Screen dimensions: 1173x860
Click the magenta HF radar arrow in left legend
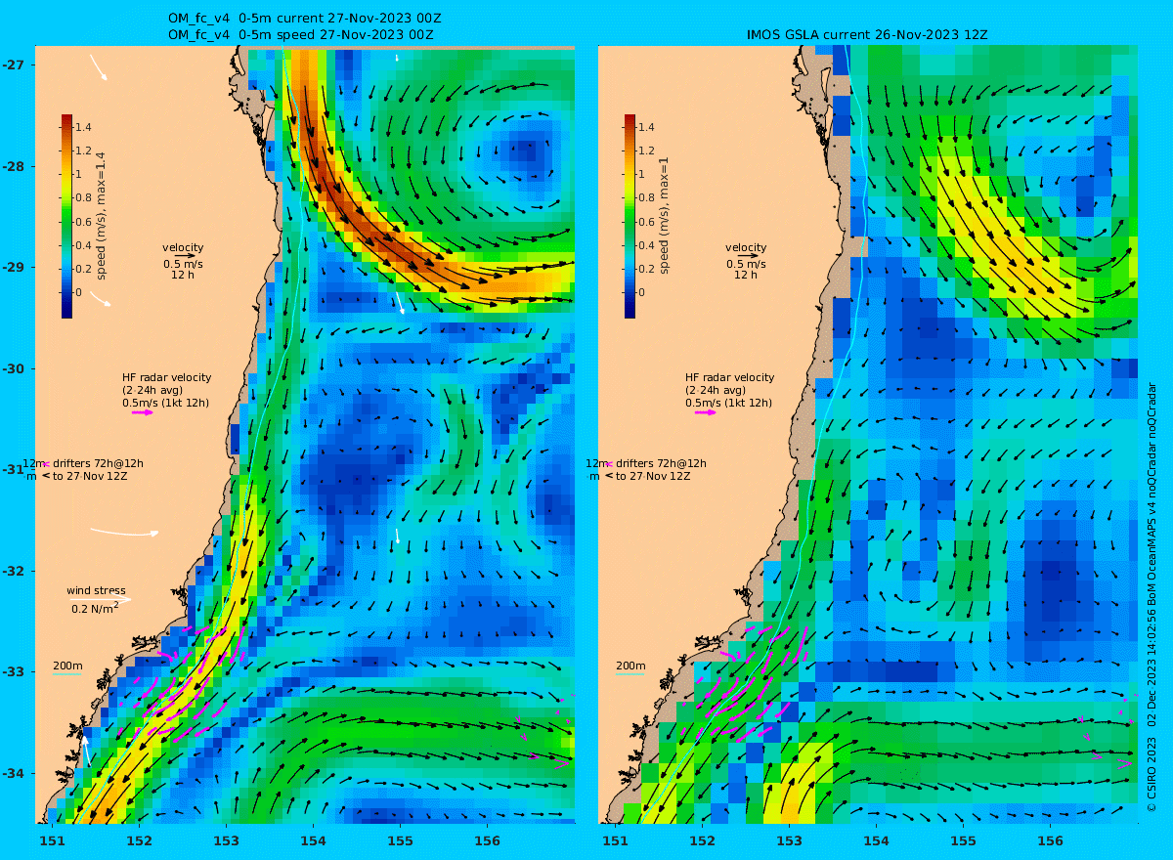tap(143, 412)
